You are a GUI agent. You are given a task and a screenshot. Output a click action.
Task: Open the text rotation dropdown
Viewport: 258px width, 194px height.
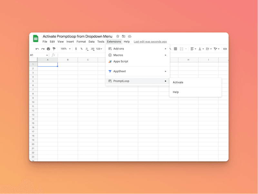coord(216,49)
